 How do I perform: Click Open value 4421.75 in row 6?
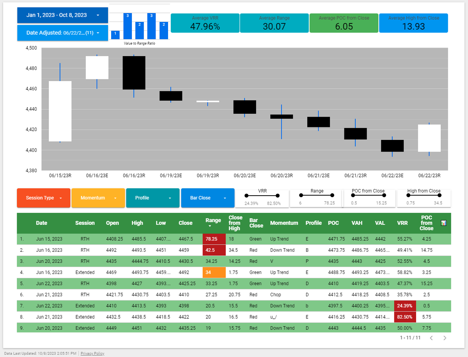[115, 295]
